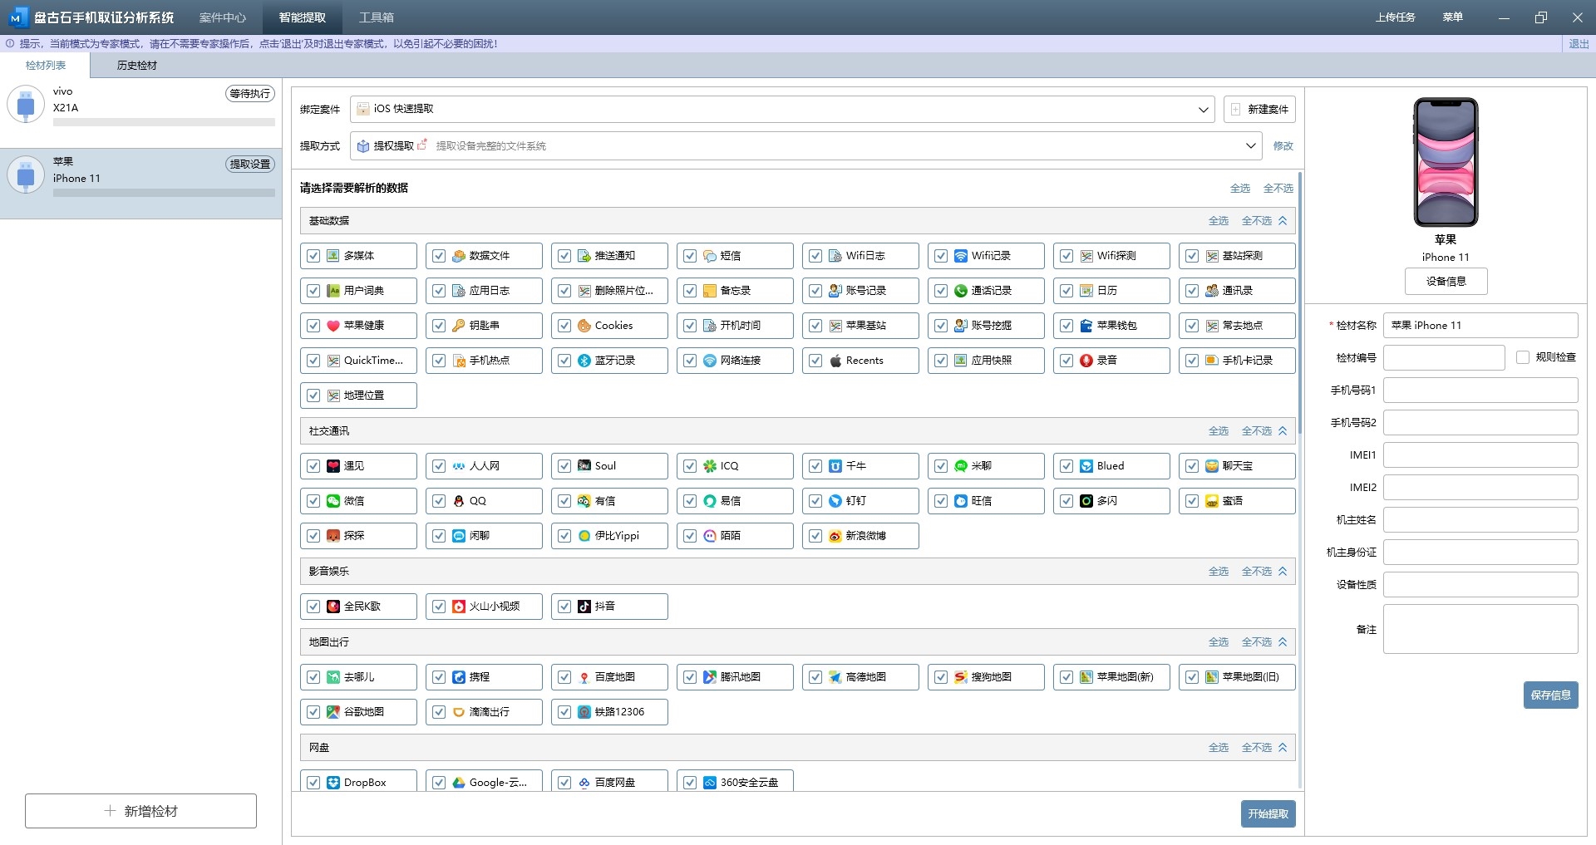Viewport: 1596px width, 845px height.
Task: Toggle the 铁路12306 checkbox
Action: pyautogui.click(x=564, y=712)
